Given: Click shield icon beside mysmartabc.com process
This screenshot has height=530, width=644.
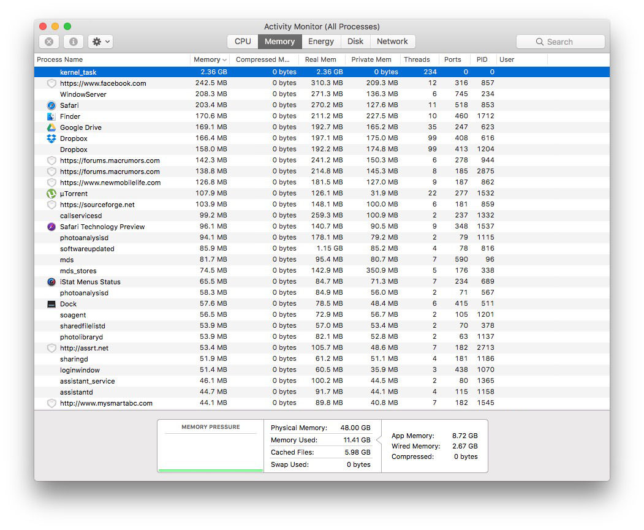Looking at the screenshot, I should pos(51,403).
